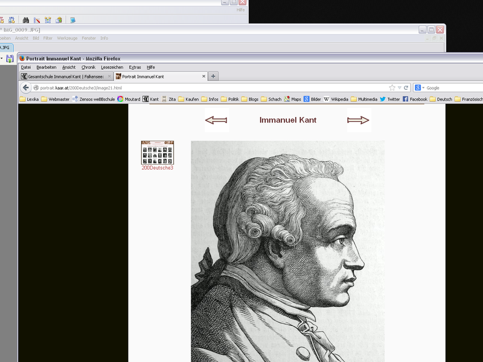Expand the Politik bookmark folder
The image size is (483, 362).
(x=230, y=99)
